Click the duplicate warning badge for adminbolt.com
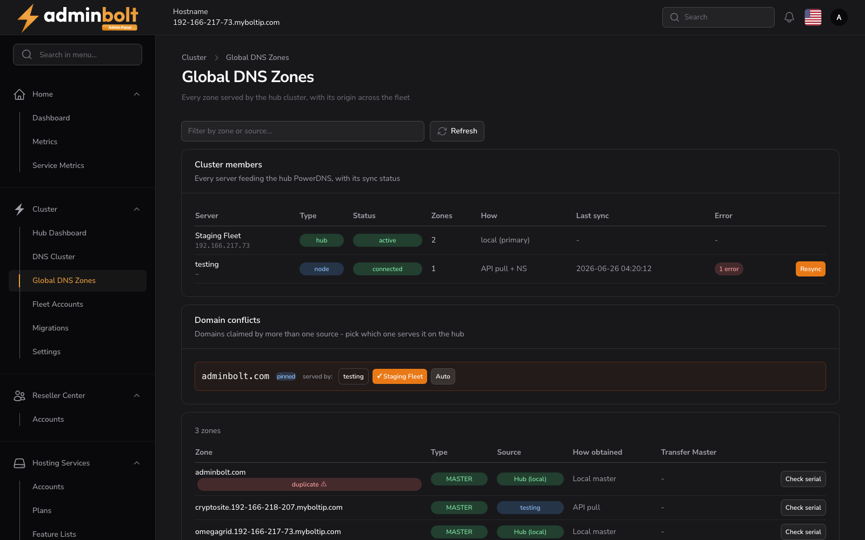This screenshot has width=865, height=540. 309,484
